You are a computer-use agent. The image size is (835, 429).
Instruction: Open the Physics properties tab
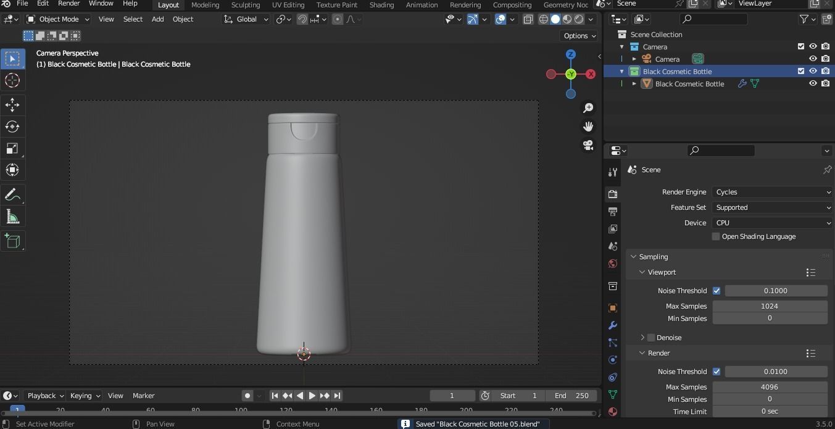[612, 359]
